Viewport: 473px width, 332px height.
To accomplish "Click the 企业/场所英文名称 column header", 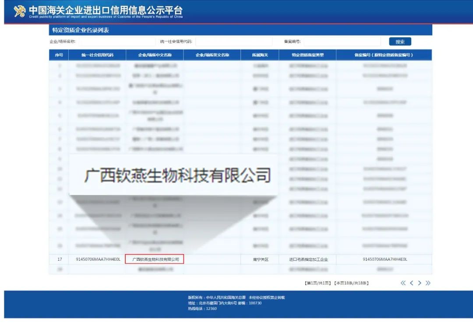I will (x=212, y=55).
